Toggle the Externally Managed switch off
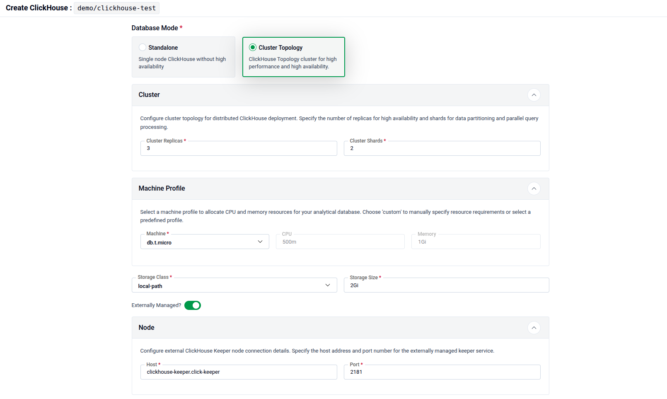Screen dimensions: 667x399 (x=193, y=305)
